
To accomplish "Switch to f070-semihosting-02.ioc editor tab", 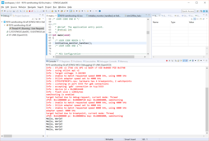I will point(70,16).
